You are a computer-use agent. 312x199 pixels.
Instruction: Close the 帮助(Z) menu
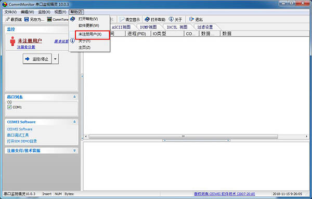click(x=76, y=12)
